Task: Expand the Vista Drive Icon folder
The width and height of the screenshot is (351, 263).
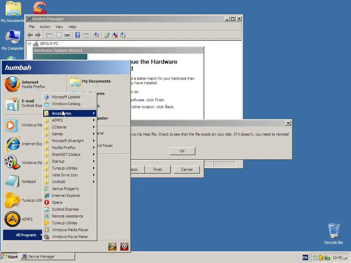Action: pos(70,175)
